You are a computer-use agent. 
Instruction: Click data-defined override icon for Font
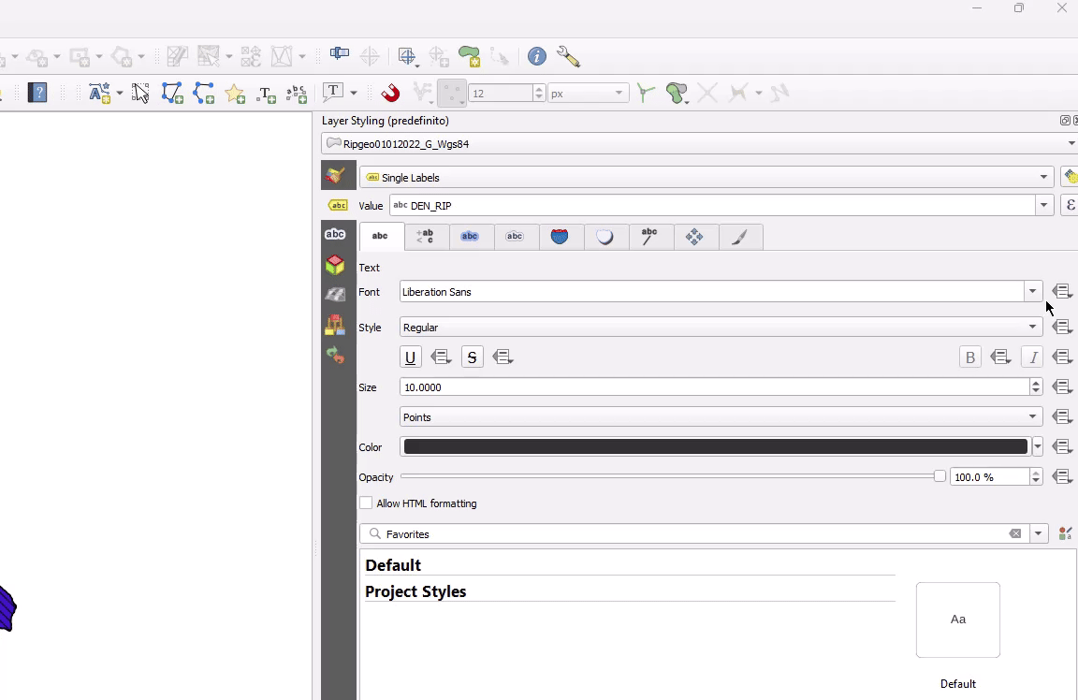point(1061,292)
